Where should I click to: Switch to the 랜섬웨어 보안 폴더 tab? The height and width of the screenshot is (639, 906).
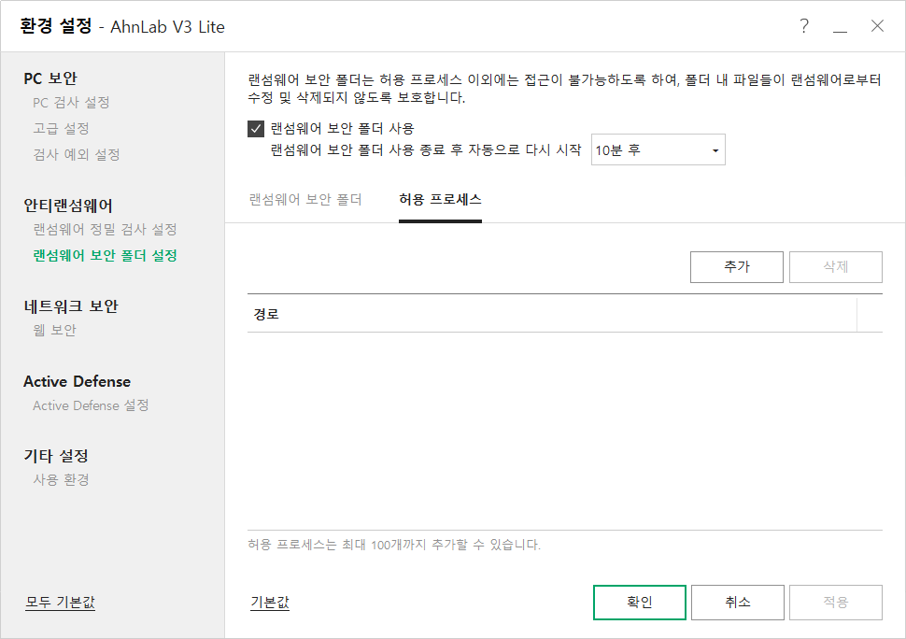[x=305, y=200]
